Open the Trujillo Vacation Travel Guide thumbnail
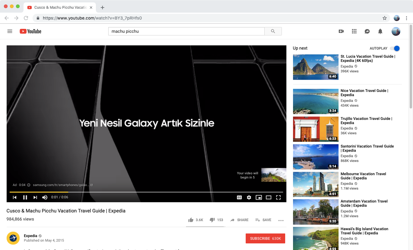Viewport: 413px width, 250px height. (x=316, y=129)
